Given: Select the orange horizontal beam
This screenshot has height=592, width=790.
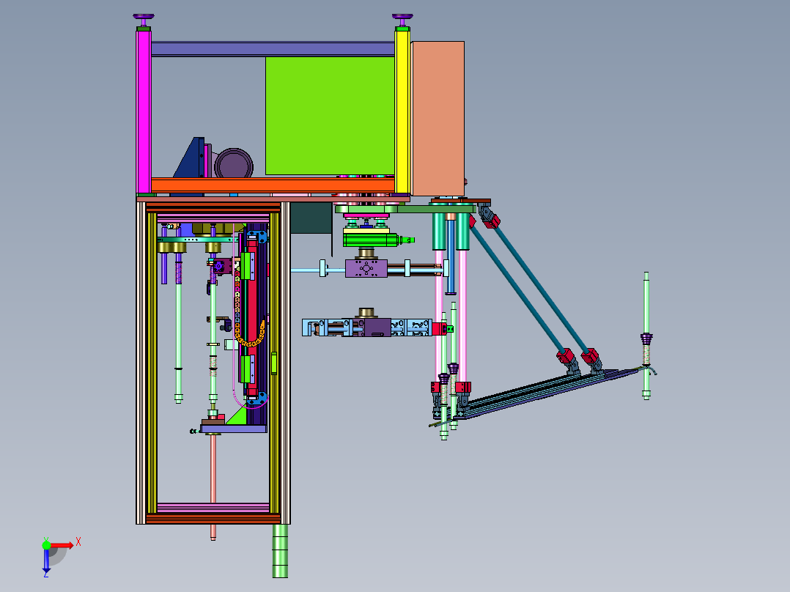Looking at the screenshot, I should coord(273,185).
